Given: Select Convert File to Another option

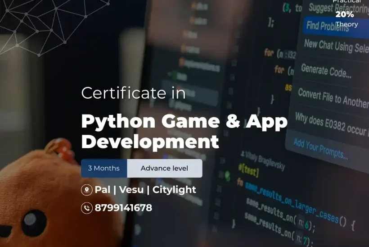Looking at the screenshot, I should (x=333, y=97).
